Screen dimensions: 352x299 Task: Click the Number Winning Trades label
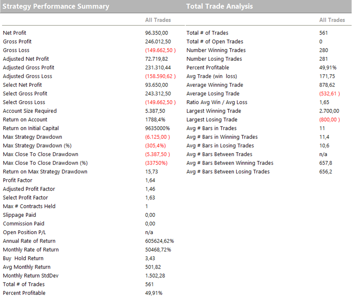coord(216,50)
